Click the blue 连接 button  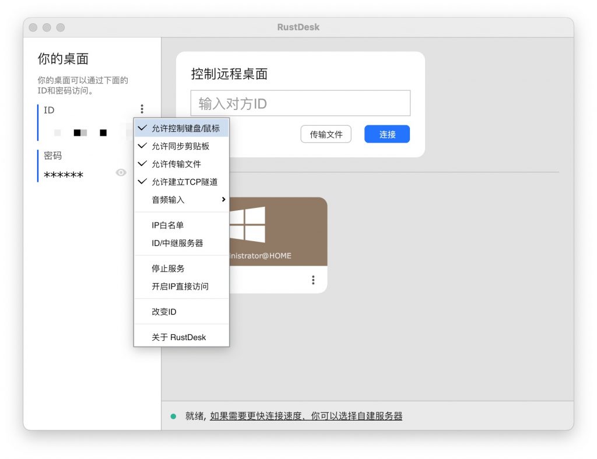387,134
